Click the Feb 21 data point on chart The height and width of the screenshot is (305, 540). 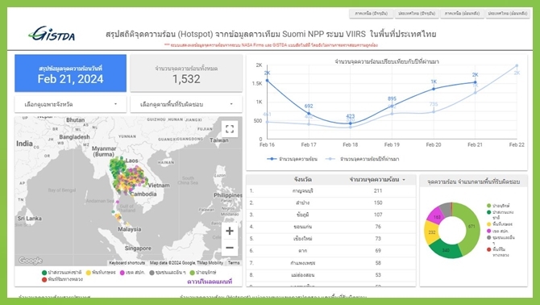(x=476, y=82)
